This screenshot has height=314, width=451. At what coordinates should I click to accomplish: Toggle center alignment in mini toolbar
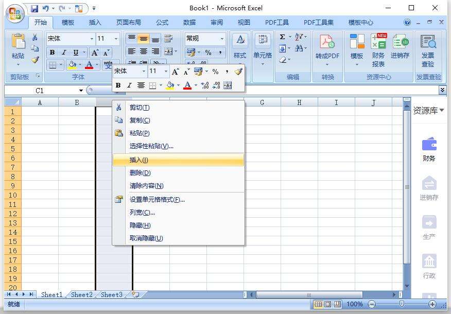[x=141, y=85]
